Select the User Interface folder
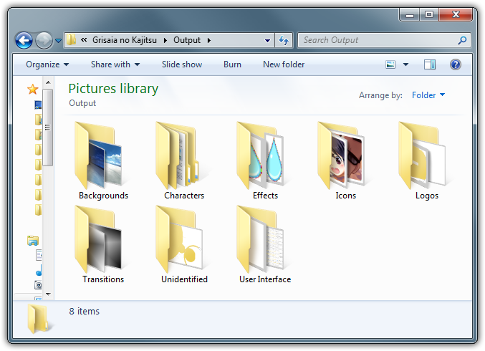 coord(265,244)
